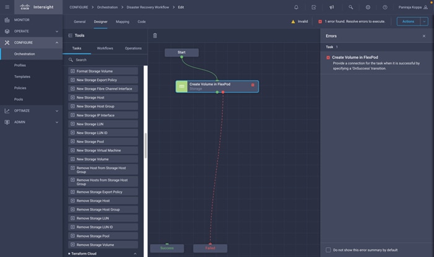The width and height of the screenshot is (434, 257).
Task: Select the Start node on canvas
Action: pos(181,53)
